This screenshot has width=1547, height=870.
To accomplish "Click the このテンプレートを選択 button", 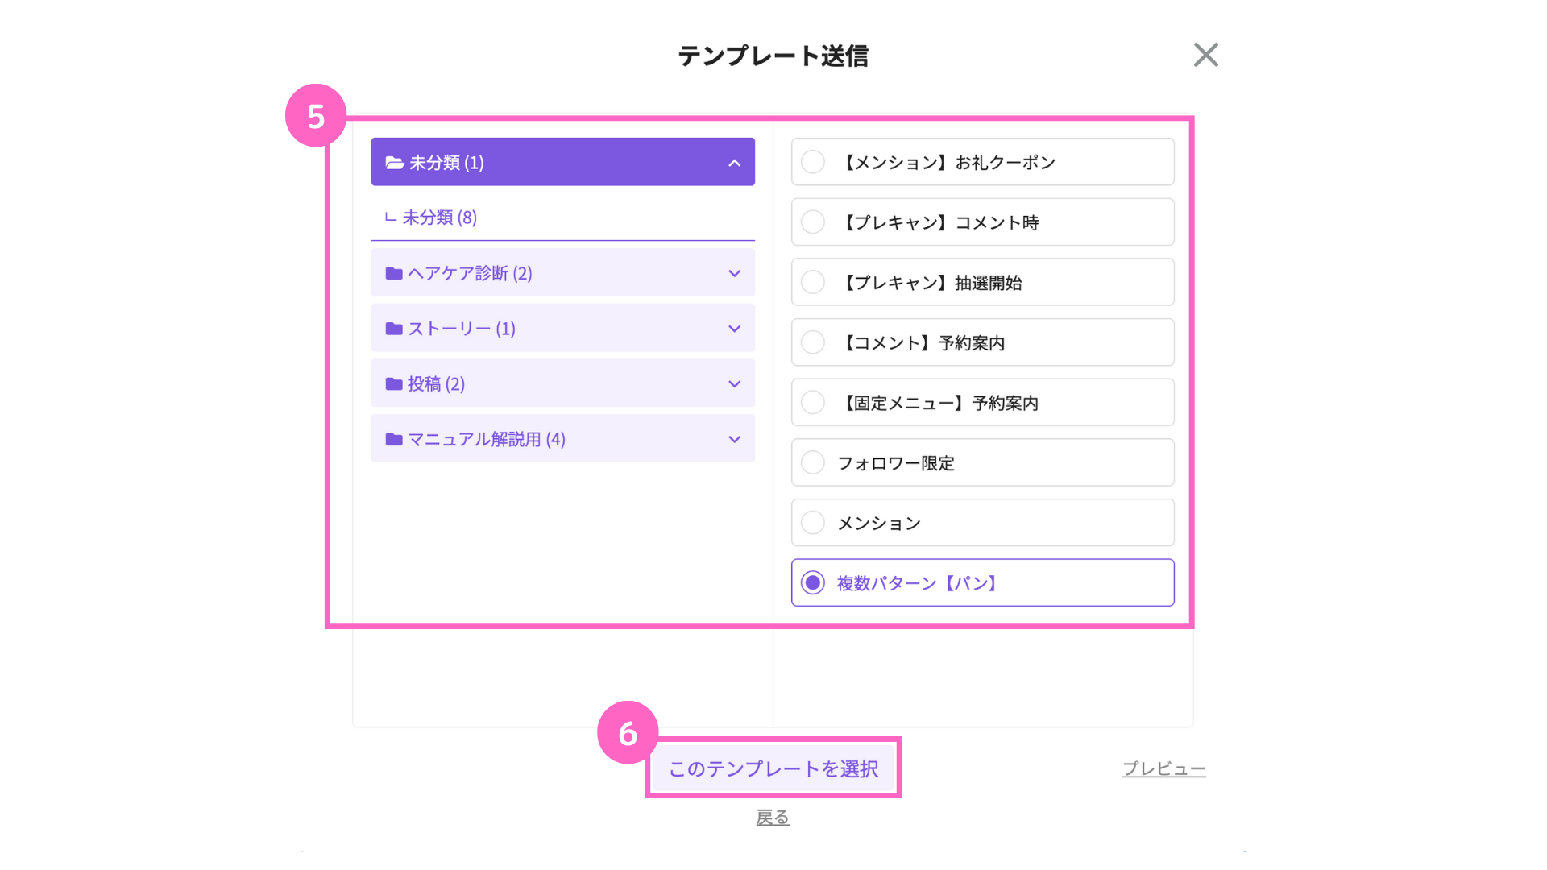I will [x=773, y=768].
